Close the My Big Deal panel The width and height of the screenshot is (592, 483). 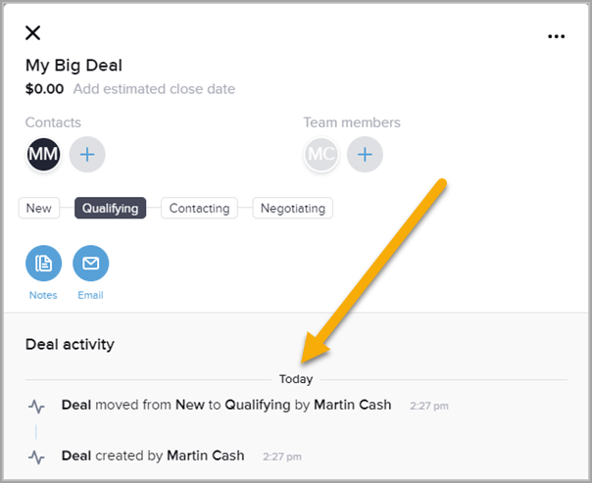(x=33, y=33)
